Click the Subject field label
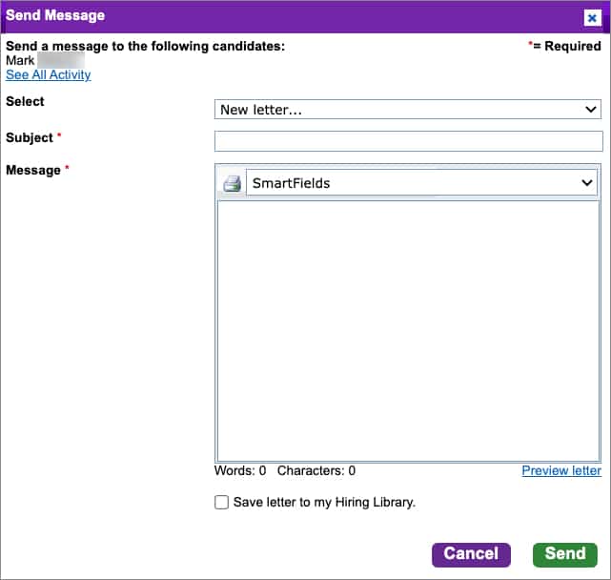Viewport: 611px width, 580px height. click(30, 137)
